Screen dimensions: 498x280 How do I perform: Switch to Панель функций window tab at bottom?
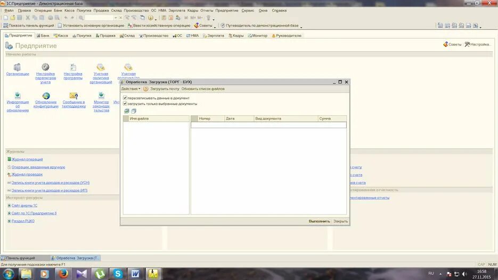click(x=25, y=258)
